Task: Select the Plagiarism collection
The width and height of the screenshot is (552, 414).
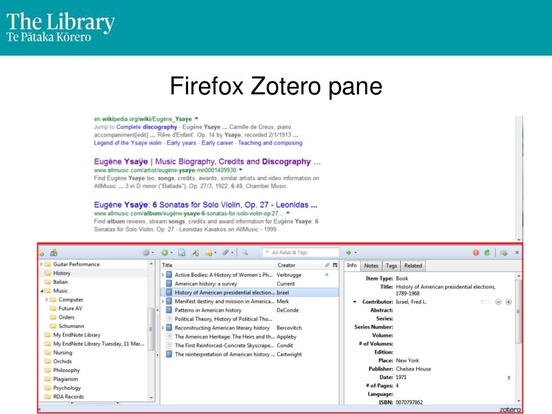Action: click(x=65, y=379)
